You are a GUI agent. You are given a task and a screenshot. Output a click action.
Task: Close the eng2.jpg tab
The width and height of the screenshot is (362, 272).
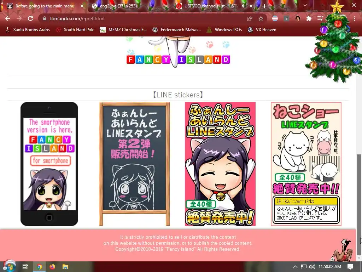(167, 6)
